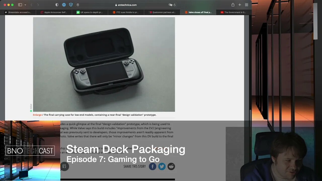Share story on Twitter
Viewport: 322px width, 181px height.
point(162,166)
